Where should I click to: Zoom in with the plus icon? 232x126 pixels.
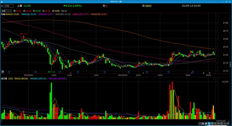click(228, 123)
